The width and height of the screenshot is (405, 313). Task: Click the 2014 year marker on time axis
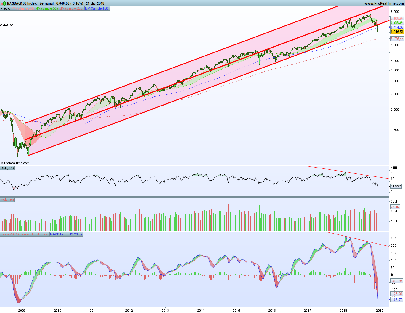pos(201,310)
